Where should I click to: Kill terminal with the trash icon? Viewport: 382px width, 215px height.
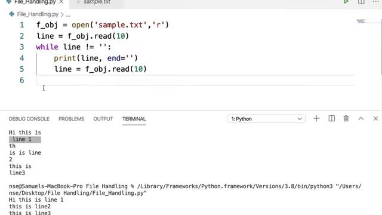[x=346, y=119]
